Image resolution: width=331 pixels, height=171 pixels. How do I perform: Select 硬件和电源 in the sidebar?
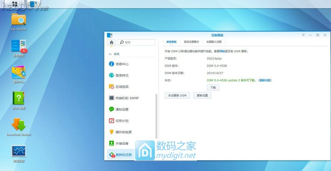point(123,132)
